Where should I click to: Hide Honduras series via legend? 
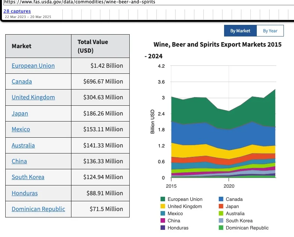pyautogui.click(x=178, y=228)
